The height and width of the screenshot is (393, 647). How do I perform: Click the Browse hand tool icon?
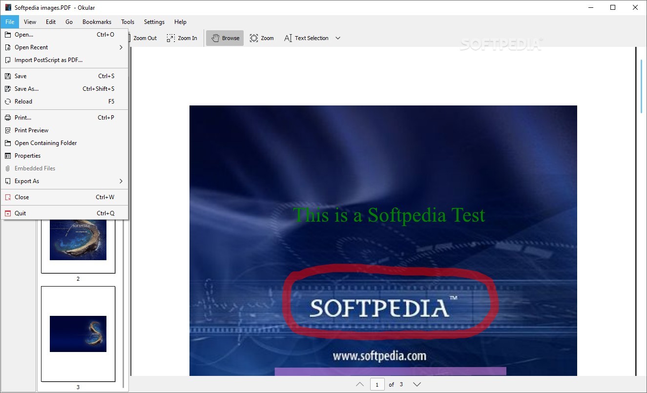pos(215,38)
